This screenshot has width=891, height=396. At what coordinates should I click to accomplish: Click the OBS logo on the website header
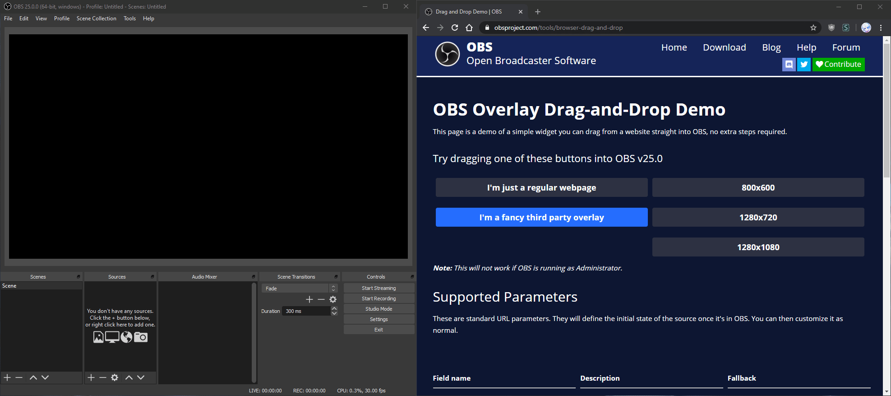tap(447, 54)
